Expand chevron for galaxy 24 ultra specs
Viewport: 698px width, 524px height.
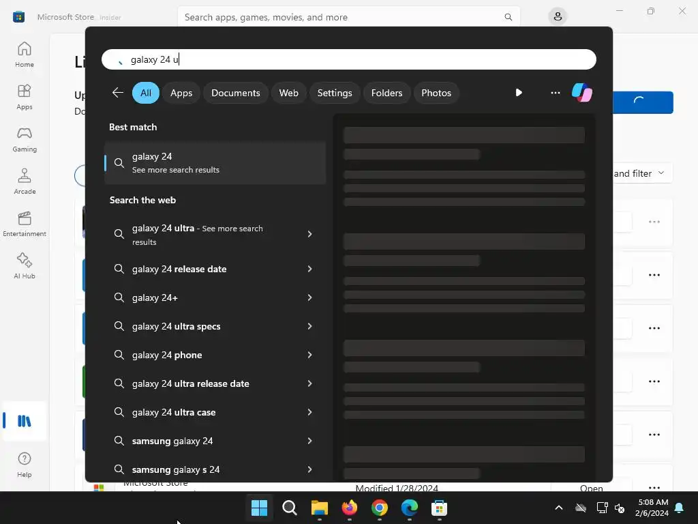click(310, 326)
